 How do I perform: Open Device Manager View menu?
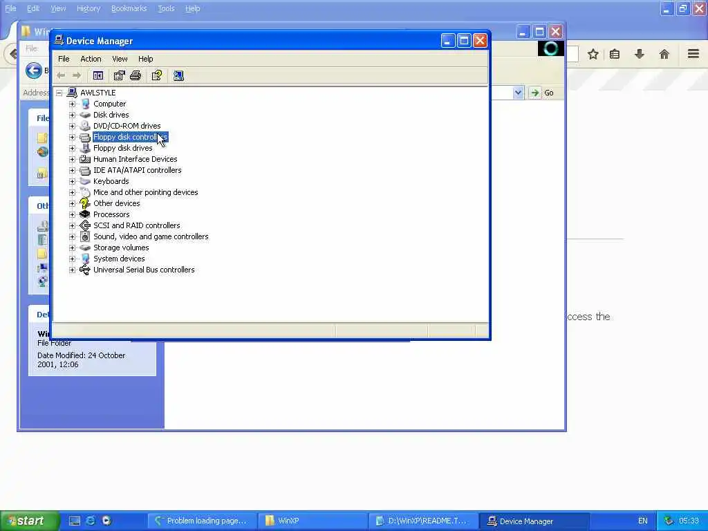coord(120,59)
